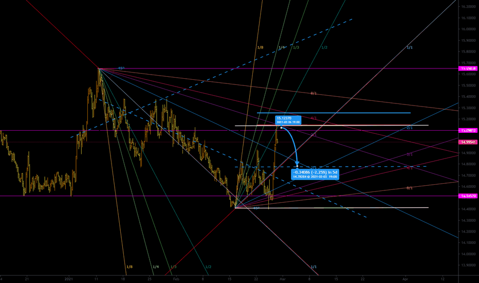Image resolution: width=479 pixels, height=283 pixels.
Task: Click the 16.10000 price scale label
Action: (x=469, y=18)
